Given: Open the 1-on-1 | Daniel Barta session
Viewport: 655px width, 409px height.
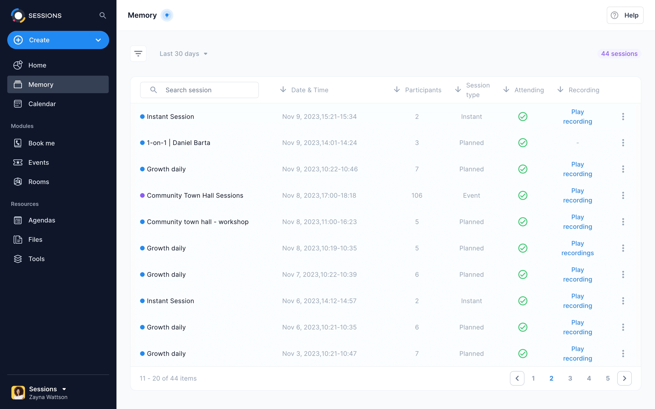Looking at the screenshot, I should (178, 143).
